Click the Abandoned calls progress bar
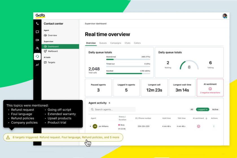The height and width of the screenshot is (158, 237). click(128, 60)
